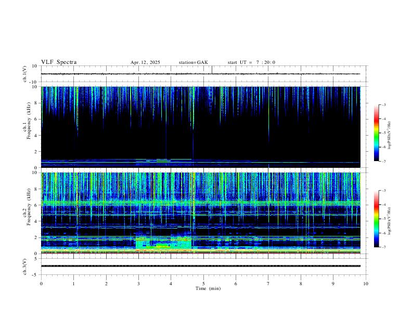Screen dimensions: 412x318
Task: Click the "3" tick label on the time axis
Action: pyautogui.click(x=138, y=284)
